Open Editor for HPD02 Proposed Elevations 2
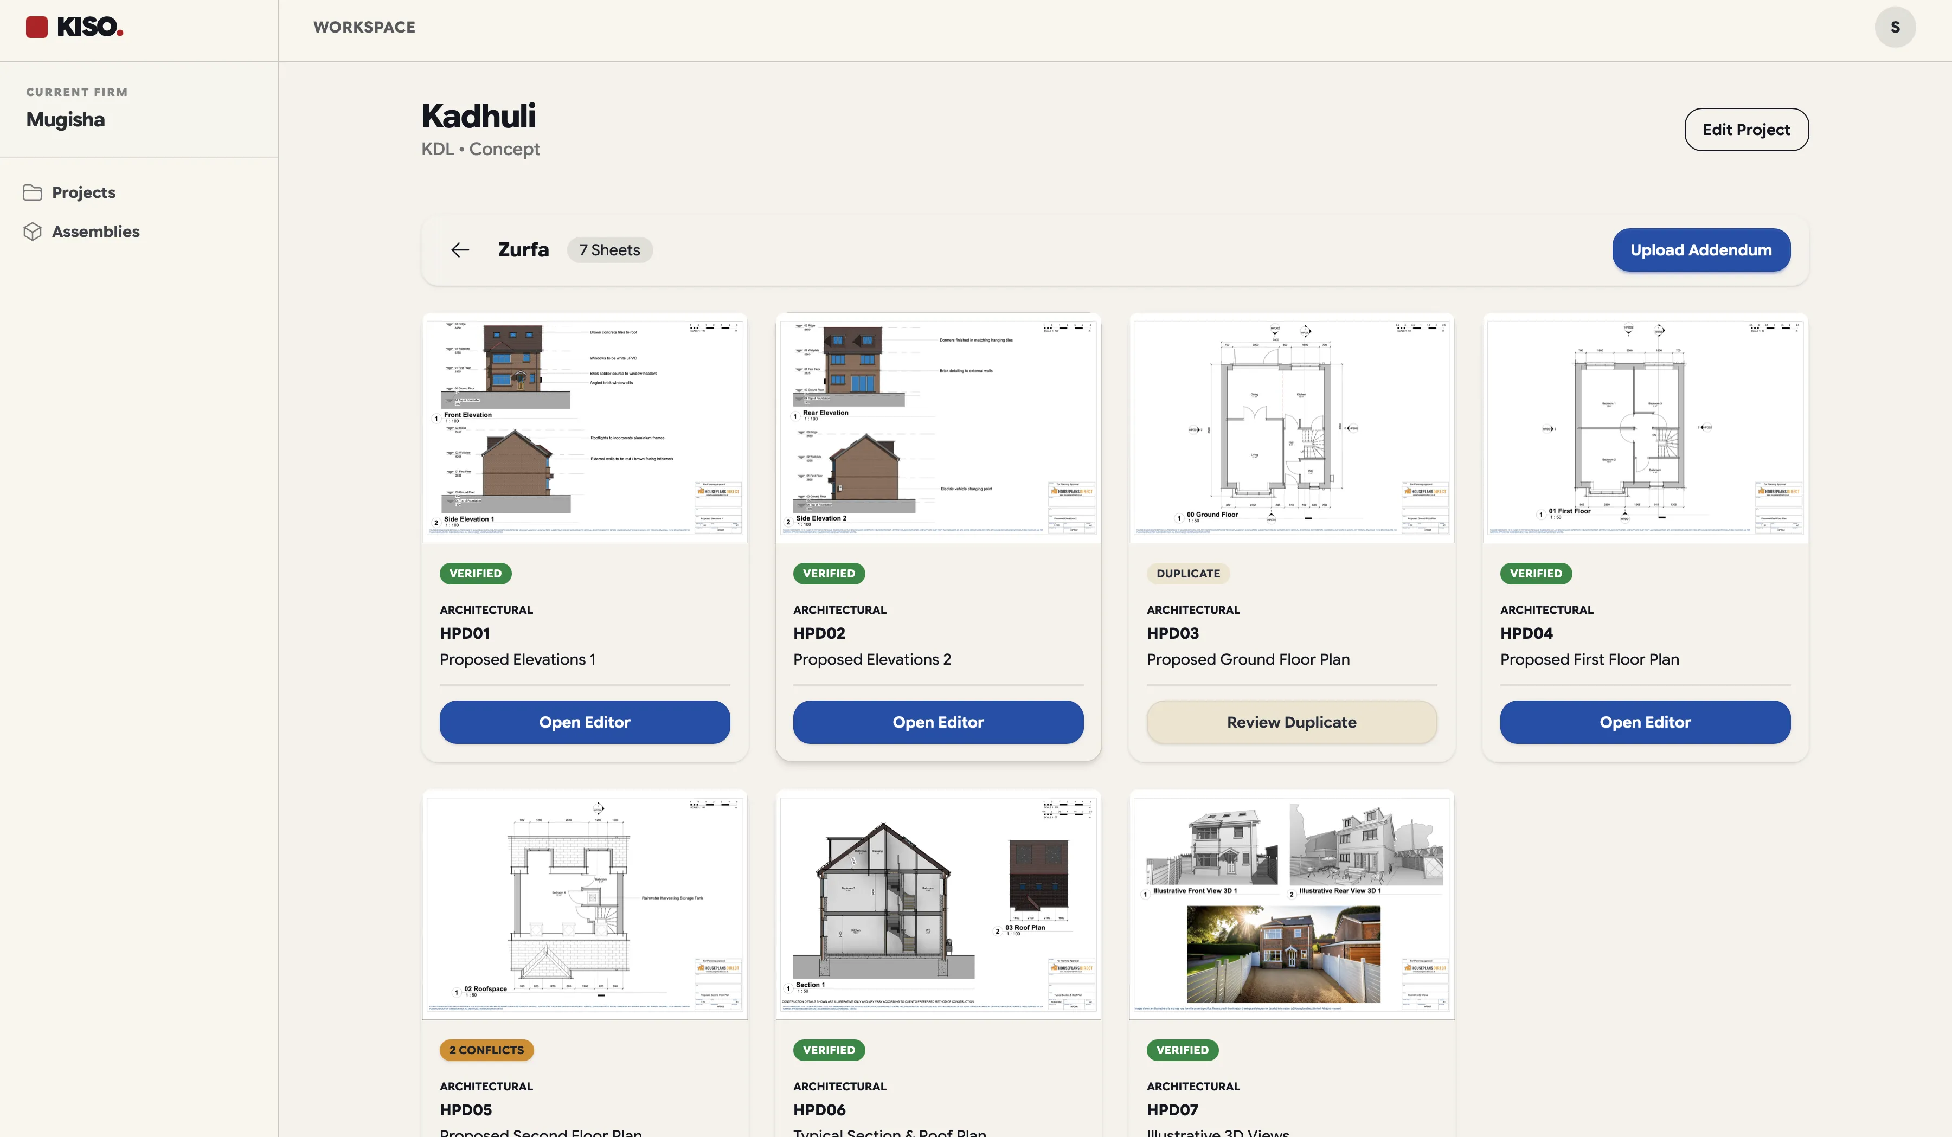Image resolution: width=1952 pixels, height=1137 pixels. click(938, 722)
